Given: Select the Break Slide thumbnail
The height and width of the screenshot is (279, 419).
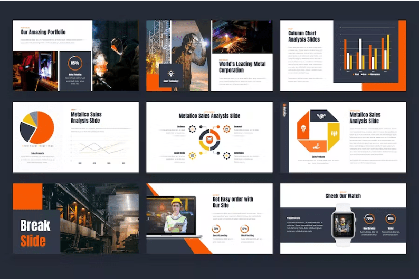Looking at the screenshot, I should tap(75, 218).
